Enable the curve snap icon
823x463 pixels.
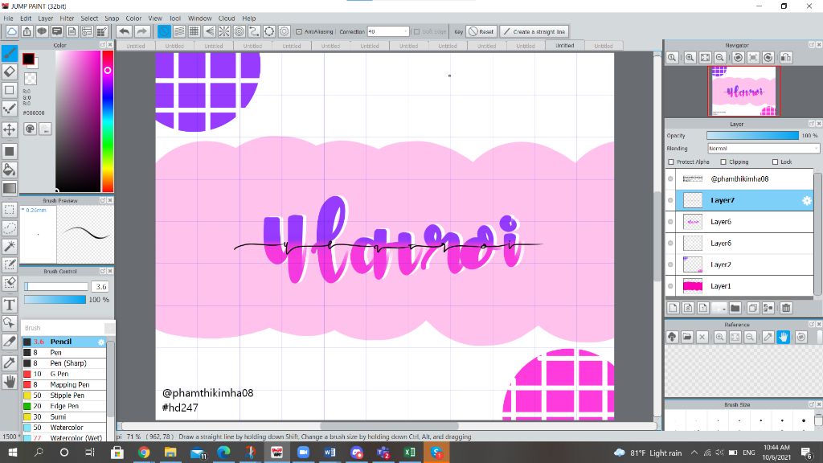254,31
